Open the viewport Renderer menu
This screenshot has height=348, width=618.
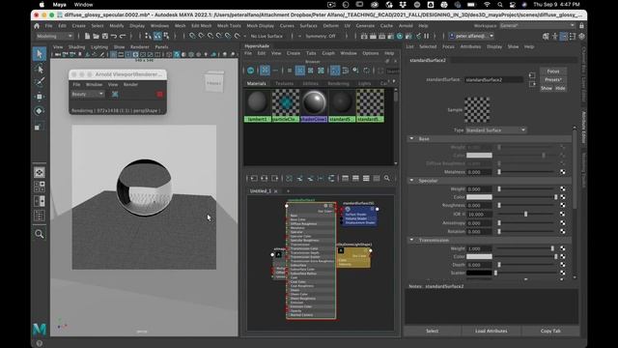(x=139, y=47)
